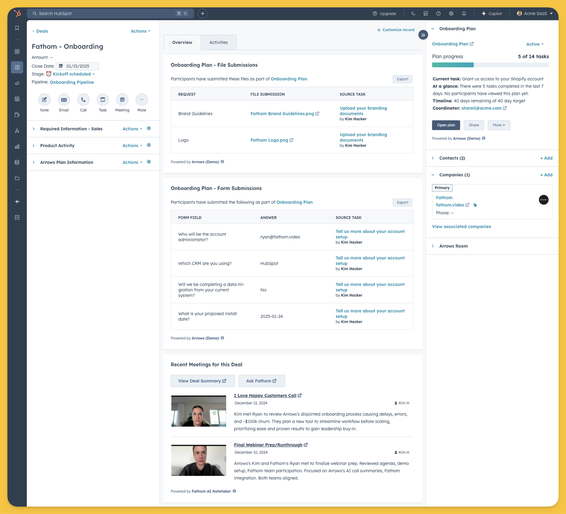The width and height of the screenshot is (566, 514).
Task: Click Customize record link
Action: pyautogui.click(x=396, y=30)
